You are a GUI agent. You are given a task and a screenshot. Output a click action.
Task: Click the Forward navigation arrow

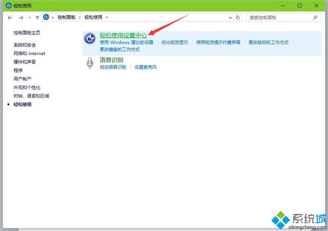click(x=21, y=18)
